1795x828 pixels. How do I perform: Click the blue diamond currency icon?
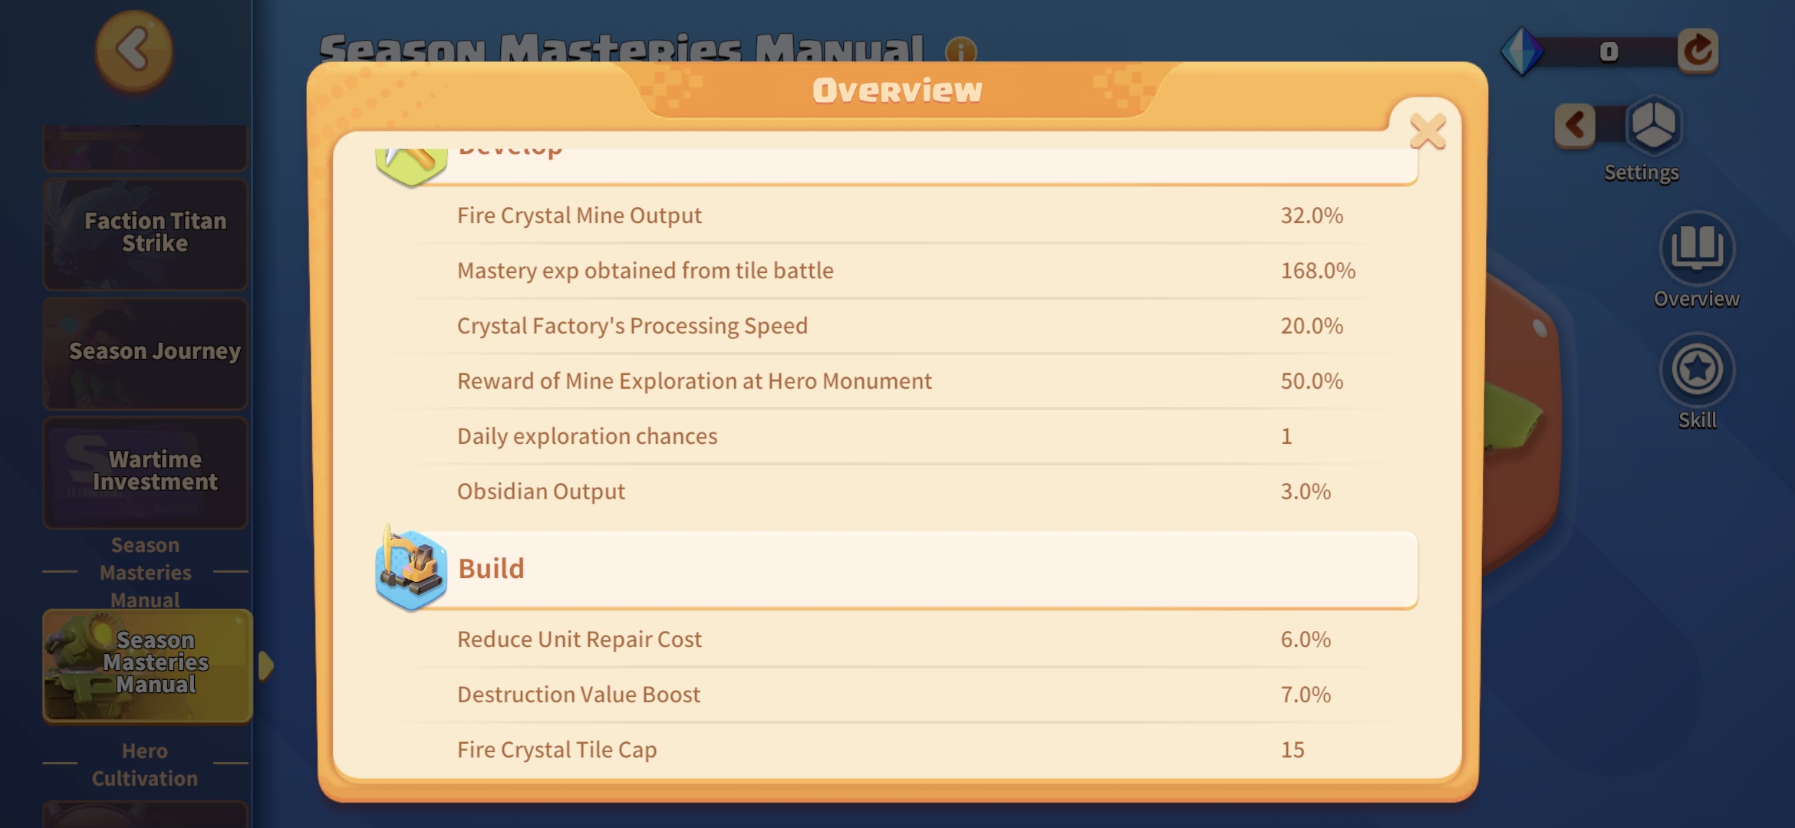pos(1522,51)
